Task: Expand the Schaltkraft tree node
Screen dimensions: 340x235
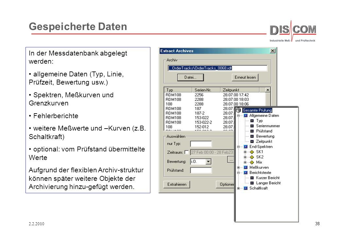Action: point(239,188)
